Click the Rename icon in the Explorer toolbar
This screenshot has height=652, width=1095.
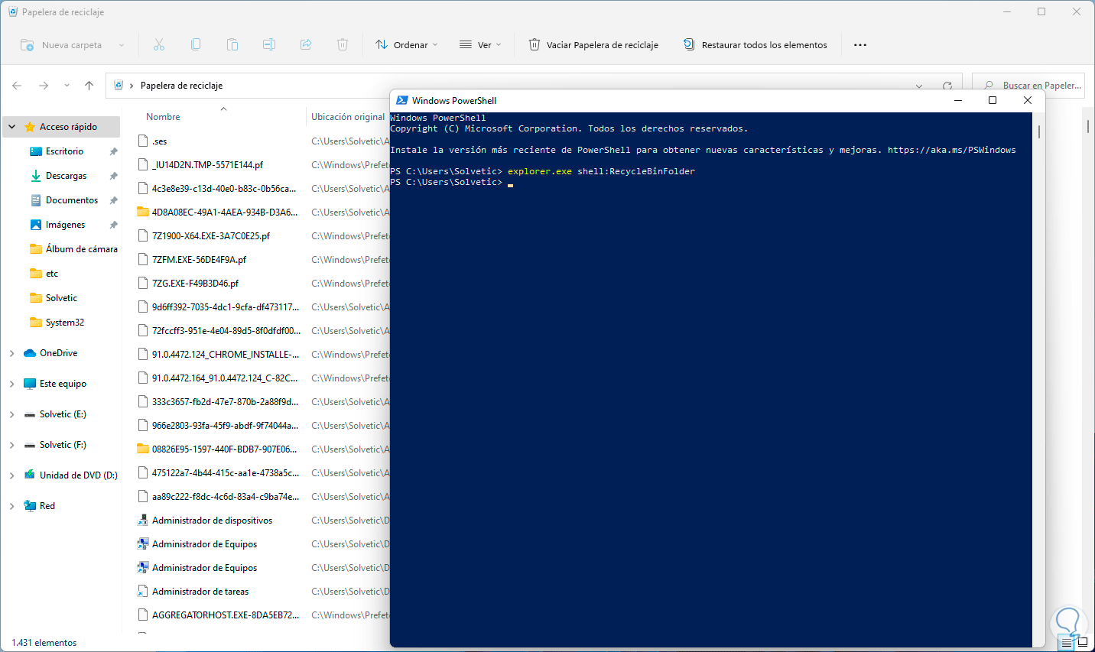[x=269, y=45]
